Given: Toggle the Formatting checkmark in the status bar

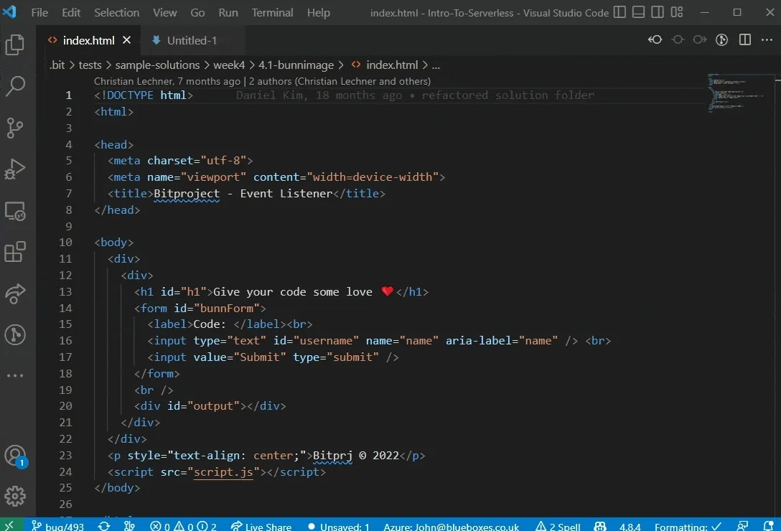Looking at the screenshot, I should click(x=688, y=526).
